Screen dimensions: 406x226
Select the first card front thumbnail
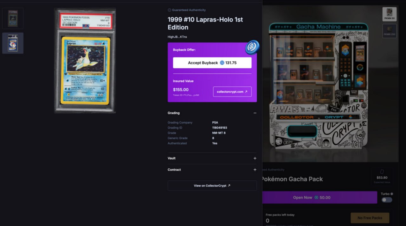click(x=13, y=19)
